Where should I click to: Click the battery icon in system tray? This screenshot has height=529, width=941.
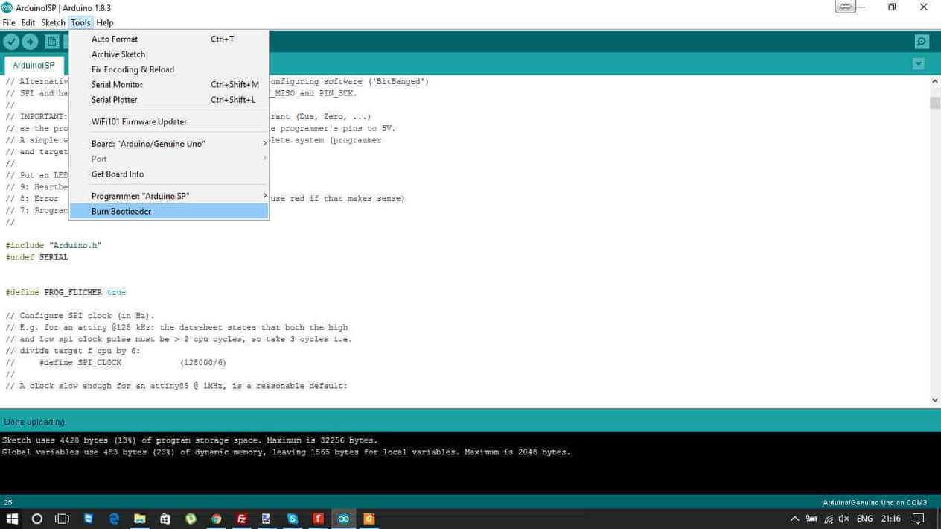tap(811, 519)
